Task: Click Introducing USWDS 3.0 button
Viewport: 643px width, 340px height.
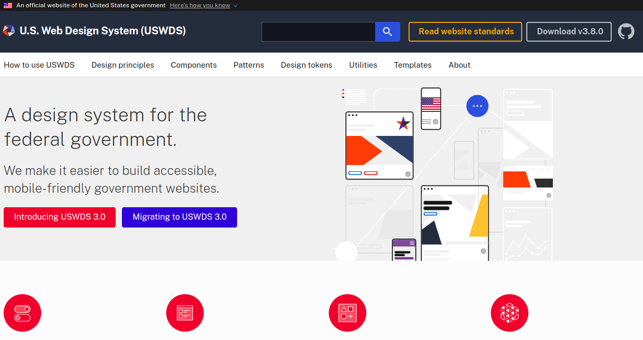Action: point(59,217)
